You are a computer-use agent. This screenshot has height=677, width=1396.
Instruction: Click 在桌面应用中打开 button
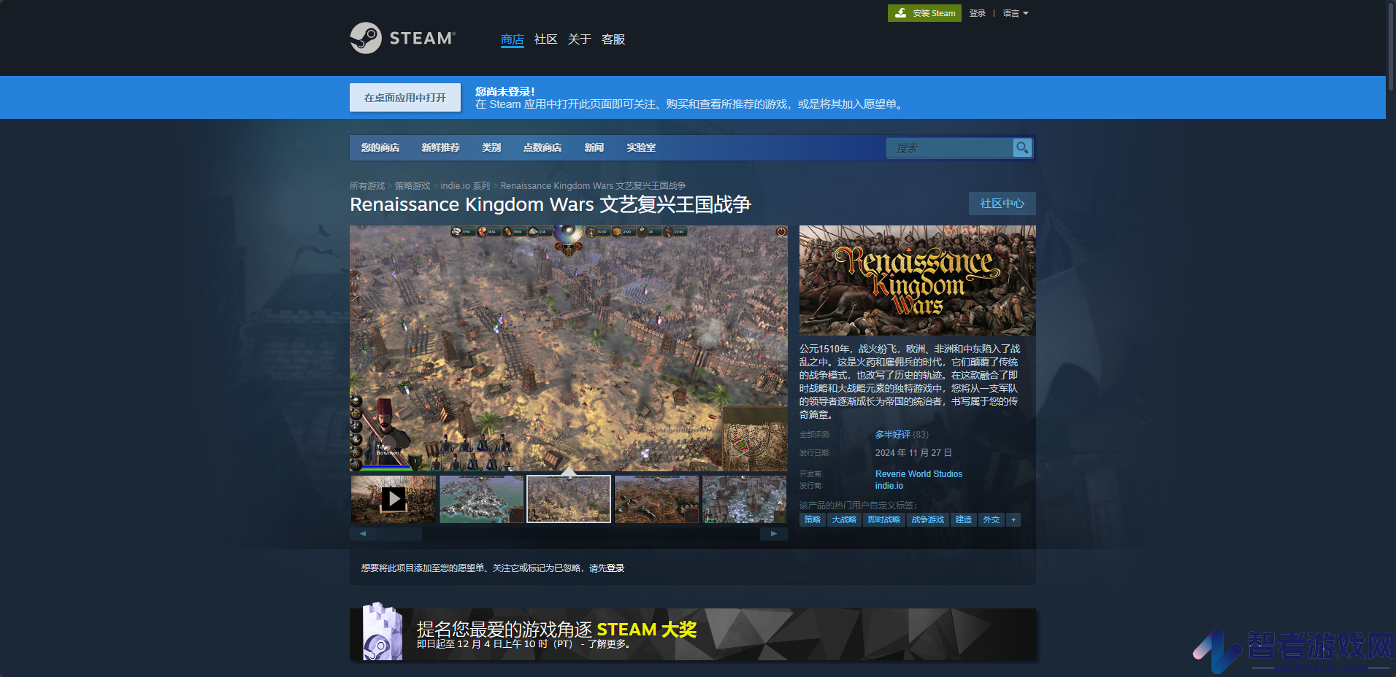tap(405, 98)
